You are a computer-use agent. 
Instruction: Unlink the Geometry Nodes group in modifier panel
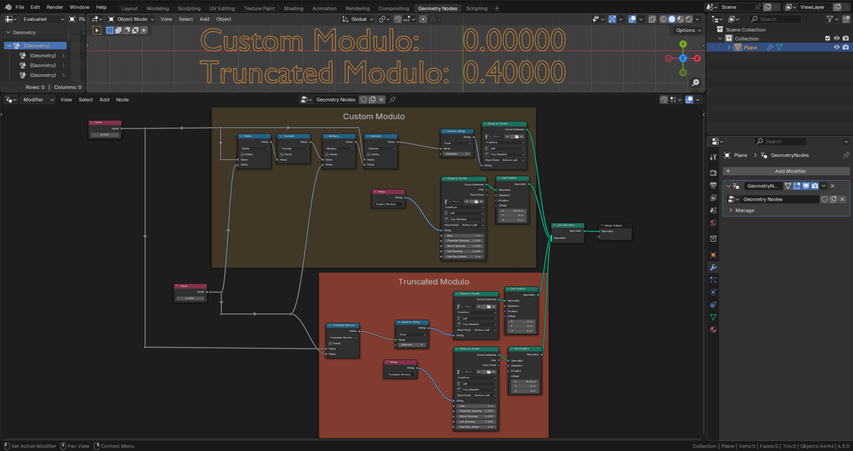pyautogui.click(x=842, y=199)
